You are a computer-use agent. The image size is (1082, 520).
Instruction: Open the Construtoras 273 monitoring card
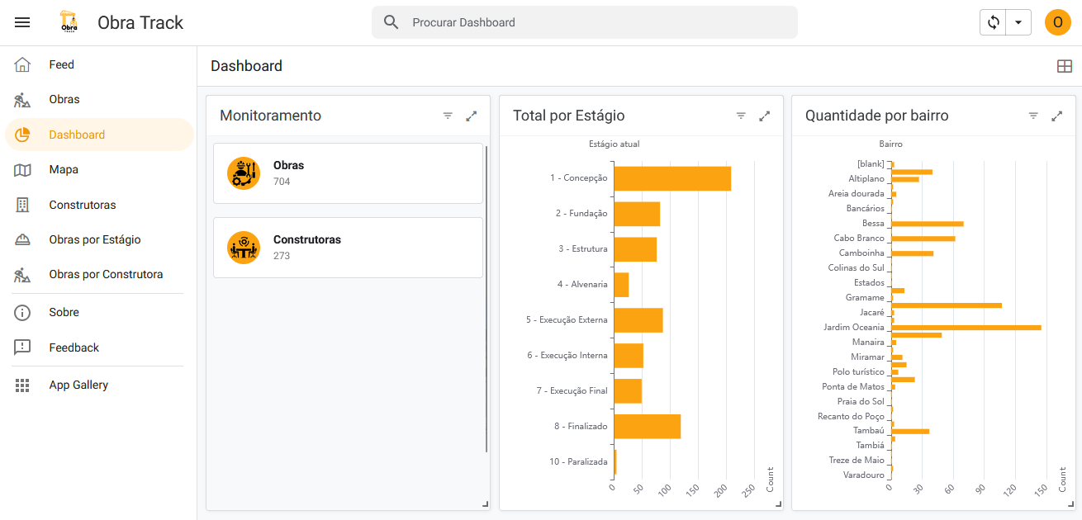point(348,247)
